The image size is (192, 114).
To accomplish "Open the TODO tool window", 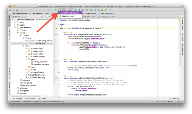I will [42, 98].
